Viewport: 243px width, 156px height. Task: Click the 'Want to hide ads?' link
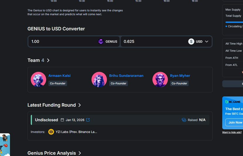[232, 133]
